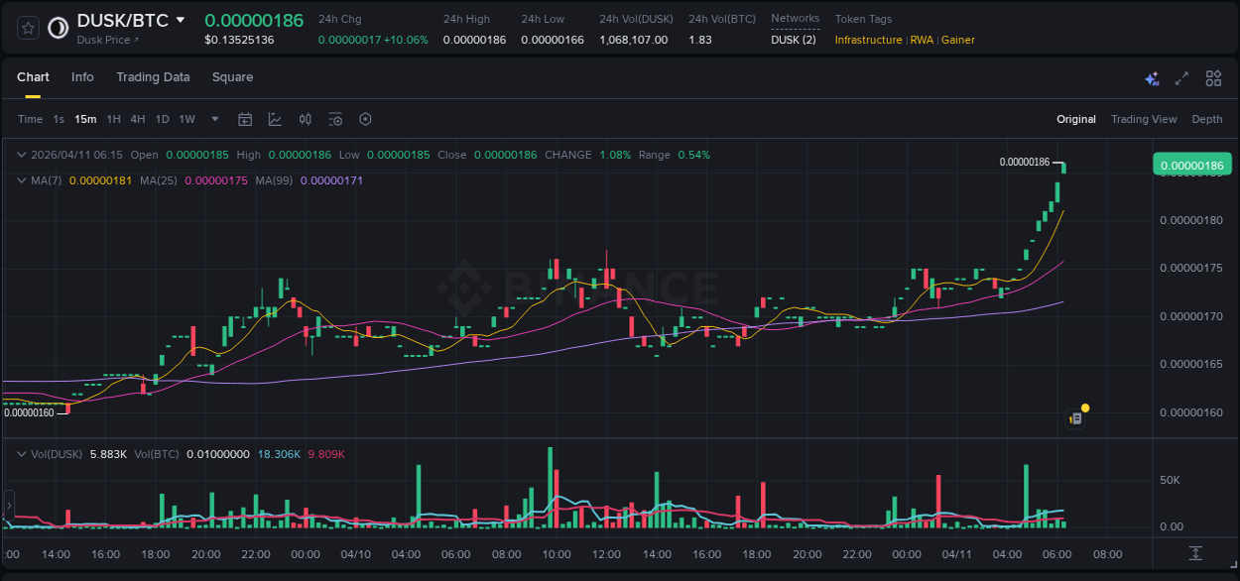This screenshot has height=581, width=1240.
Task: Select the 1H timeframe
Action: coord(111,119)
